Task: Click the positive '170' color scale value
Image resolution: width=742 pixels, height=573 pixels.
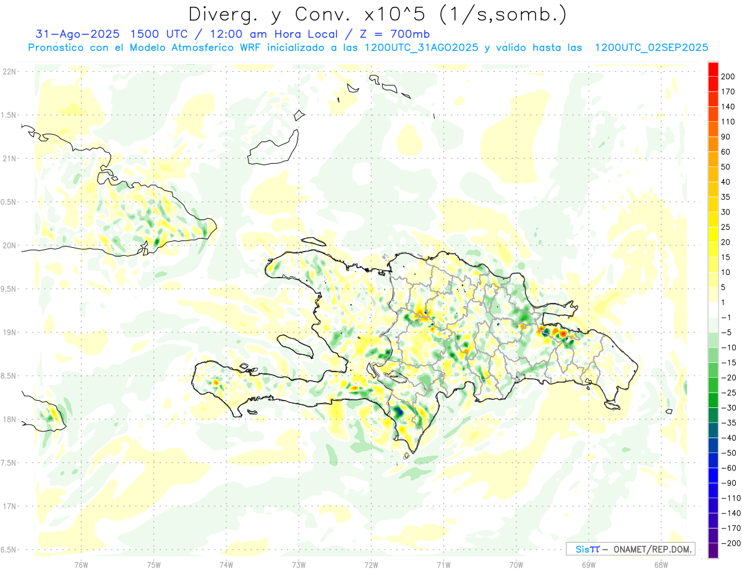Action: 728,91
